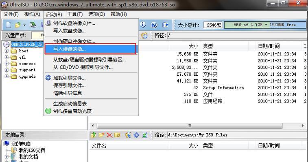Screen dimensions: 308x162
Task: Expand the support folder node
Action: pyautogui.click(x=7, y=70)
